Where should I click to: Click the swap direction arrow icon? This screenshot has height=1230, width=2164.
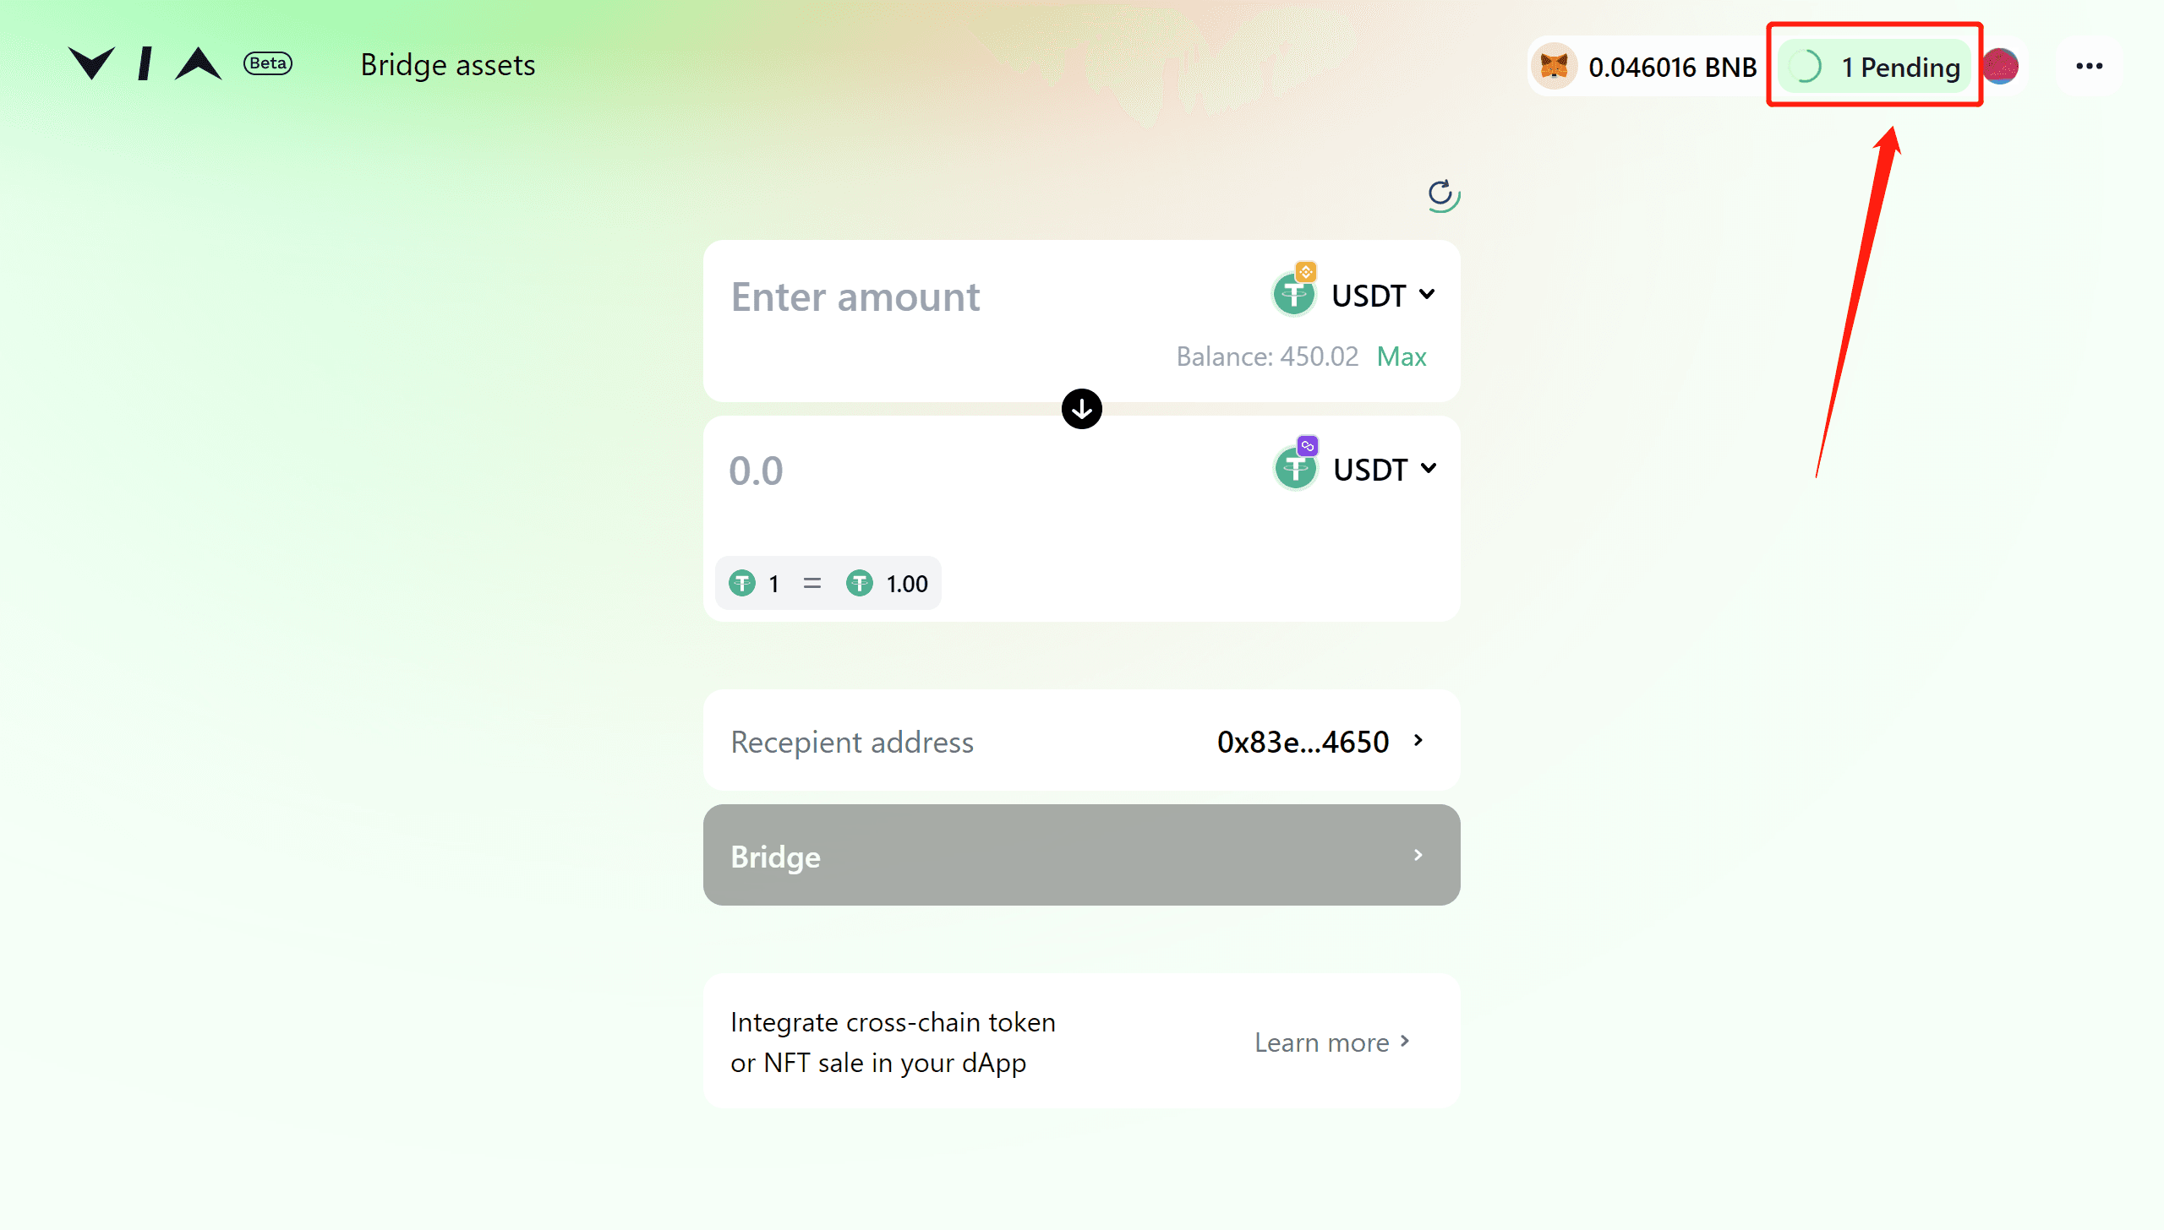click(x=1080, y=409)
